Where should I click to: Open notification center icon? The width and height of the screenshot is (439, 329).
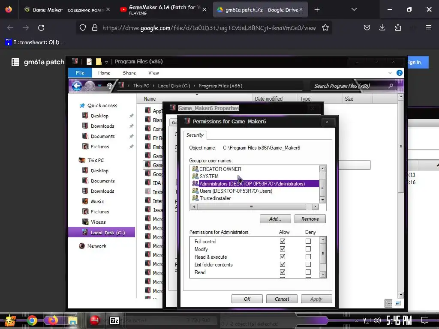point(425,320)
